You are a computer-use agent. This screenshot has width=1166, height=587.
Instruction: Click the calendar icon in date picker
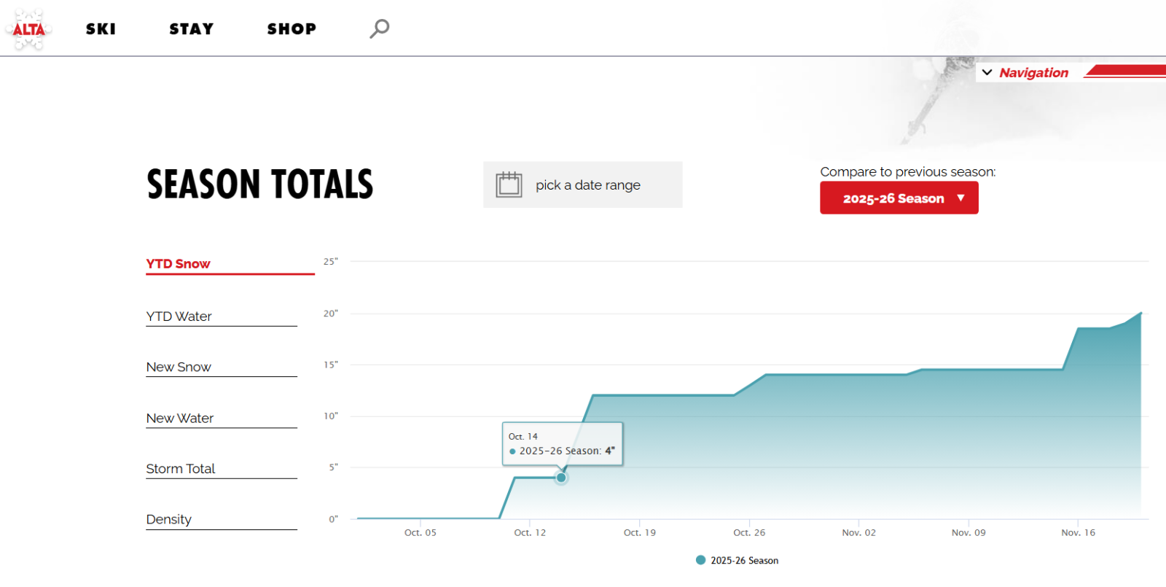pos(509,184)
